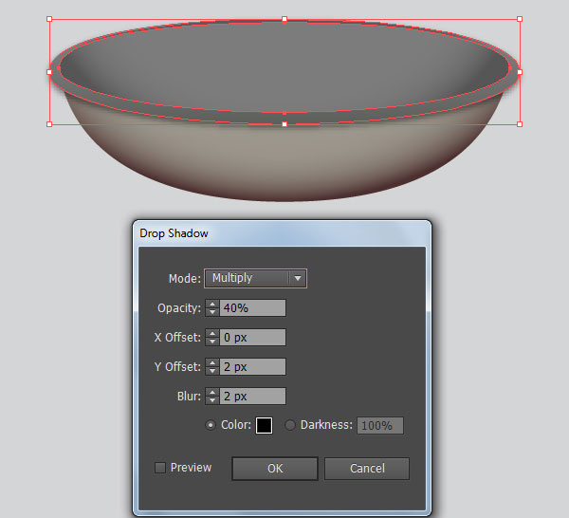The height and width of the screenshot is (518, 569).
Task: Click the Darkness 100% field
Action: tap(380, 425)
